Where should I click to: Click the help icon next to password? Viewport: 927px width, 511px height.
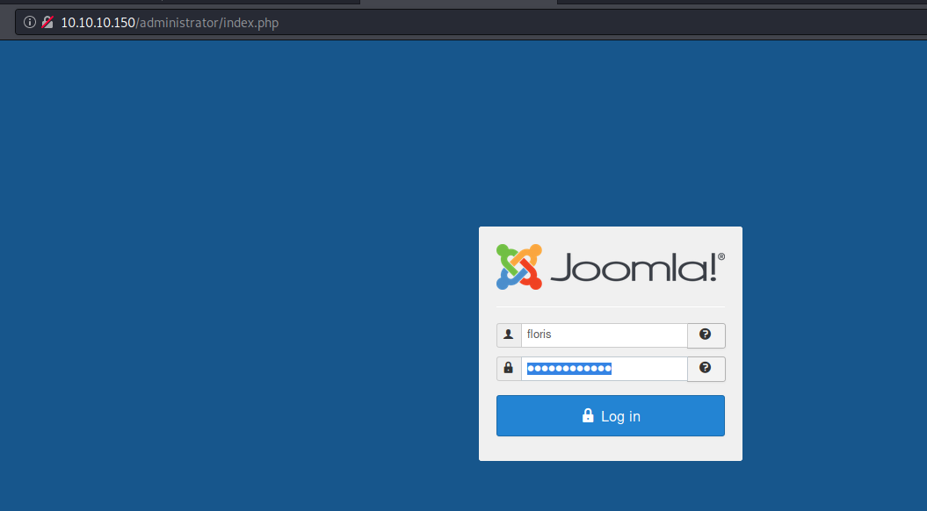click(706, 369)
